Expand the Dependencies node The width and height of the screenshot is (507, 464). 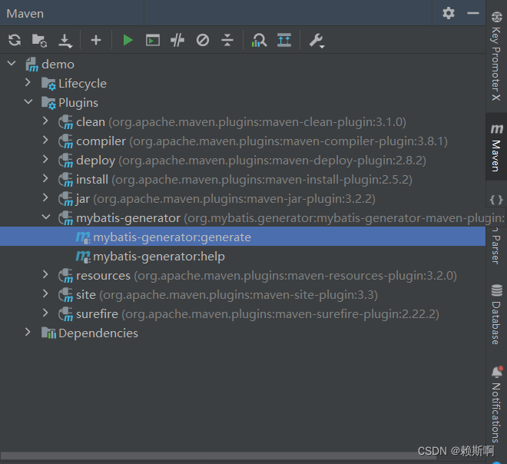click(28, 332)
